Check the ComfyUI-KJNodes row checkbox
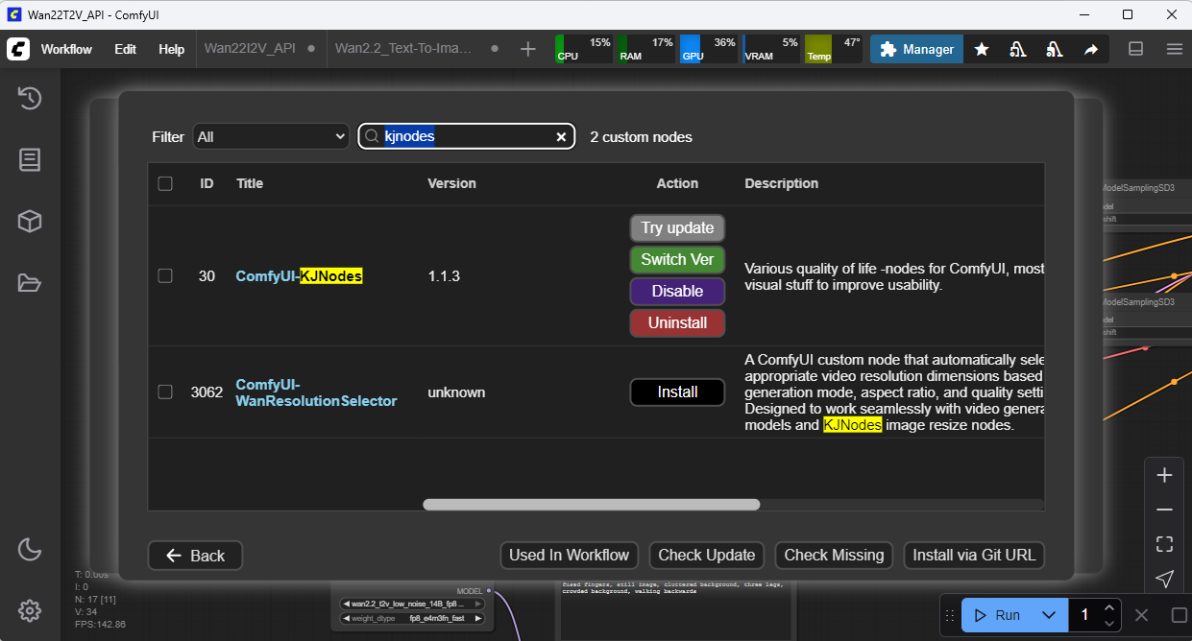 click(x=165, y=275)
